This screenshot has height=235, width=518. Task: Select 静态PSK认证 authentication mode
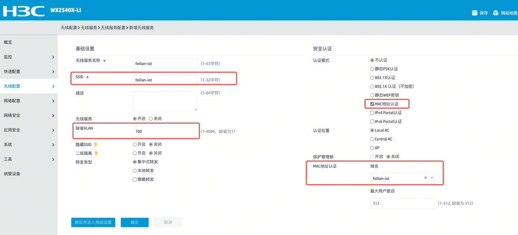[x=372, y=69]
